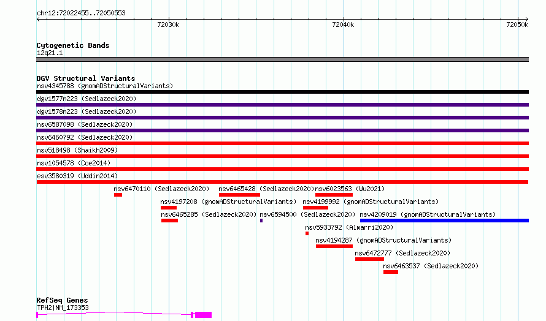
Task: Select the black nsv4345788 variant bar
Action: tap(282, 92)
